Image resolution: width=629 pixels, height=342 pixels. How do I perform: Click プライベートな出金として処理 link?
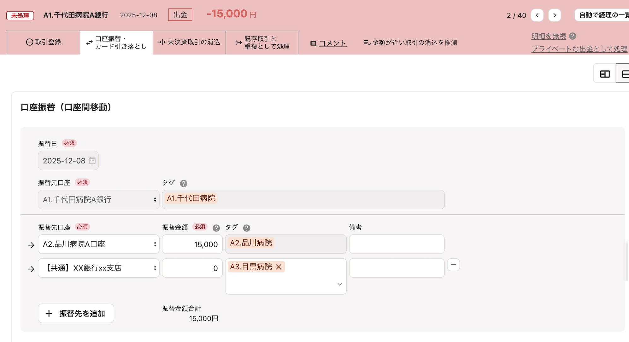579,49
